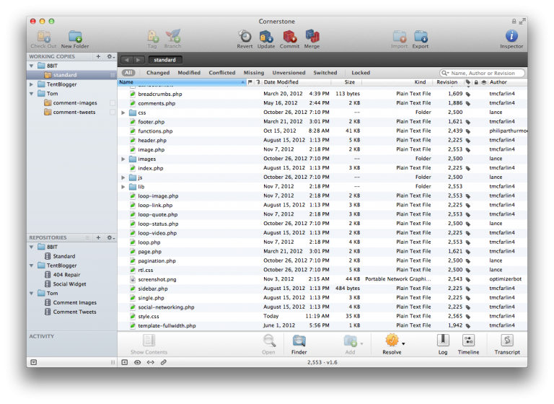Navigate back with left arrow button
This screenshot has height=404, width=554.
tap(126, 60)
